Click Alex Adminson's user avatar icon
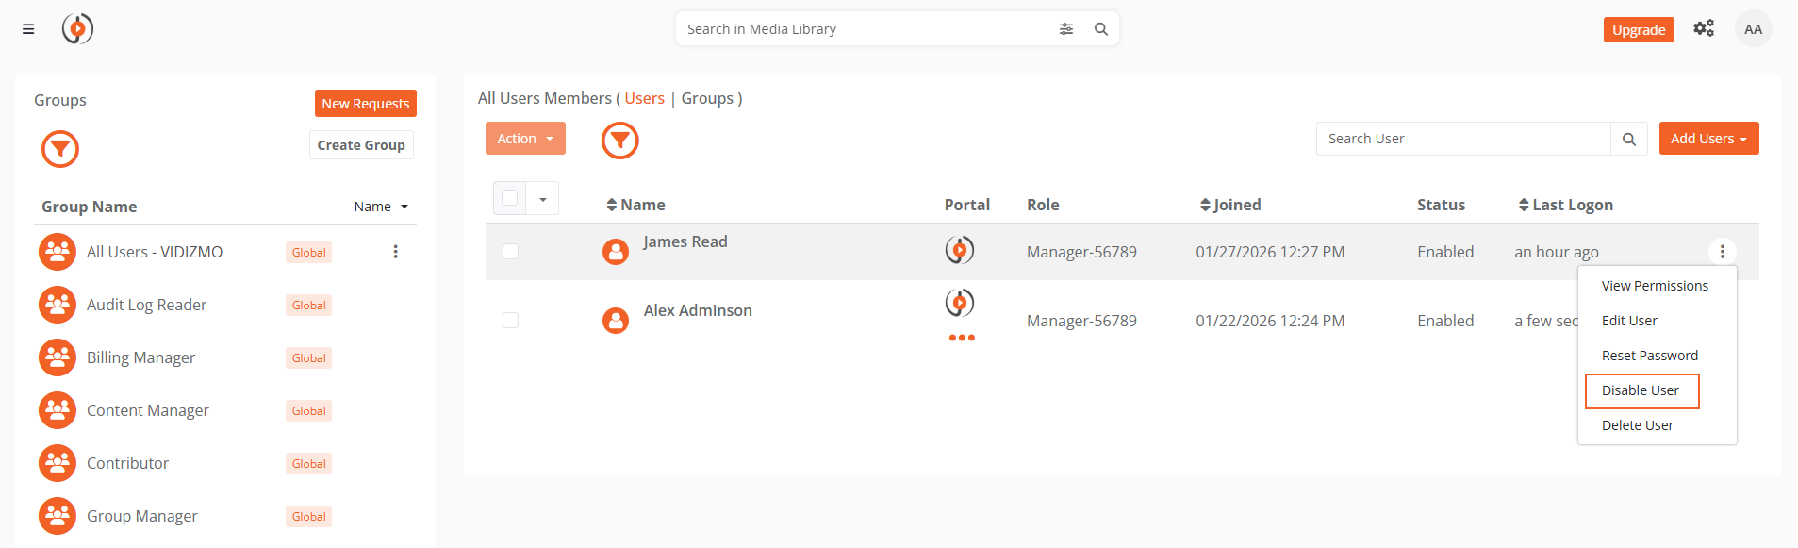 [616, 321]
